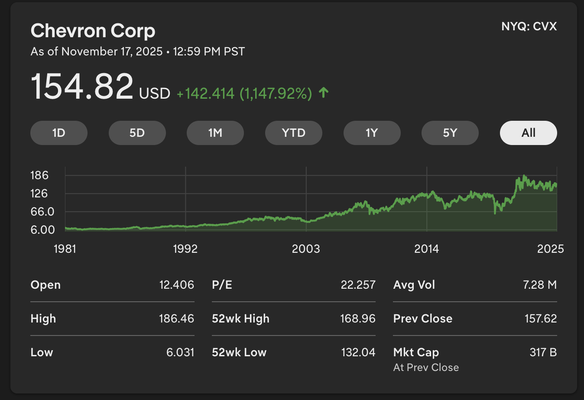Screen dimensions: 584x400
Task: Click the Chevron Corp title
Action: (93, 31)
